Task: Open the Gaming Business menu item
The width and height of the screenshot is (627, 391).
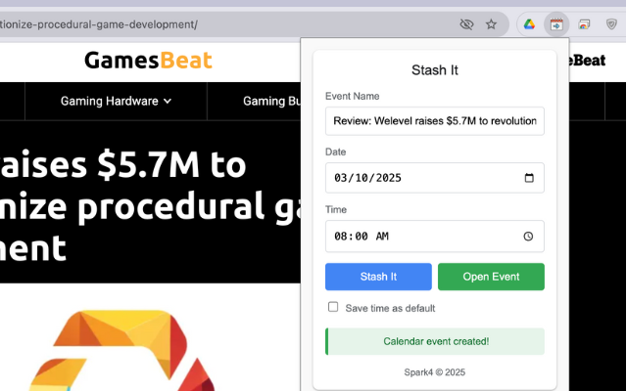Action: (x=272, y=101)
